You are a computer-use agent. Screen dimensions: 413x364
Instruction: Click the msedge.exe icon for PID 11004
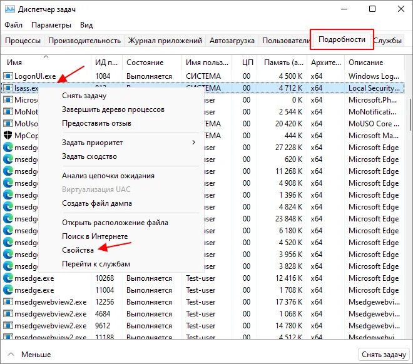pos(8,290)
